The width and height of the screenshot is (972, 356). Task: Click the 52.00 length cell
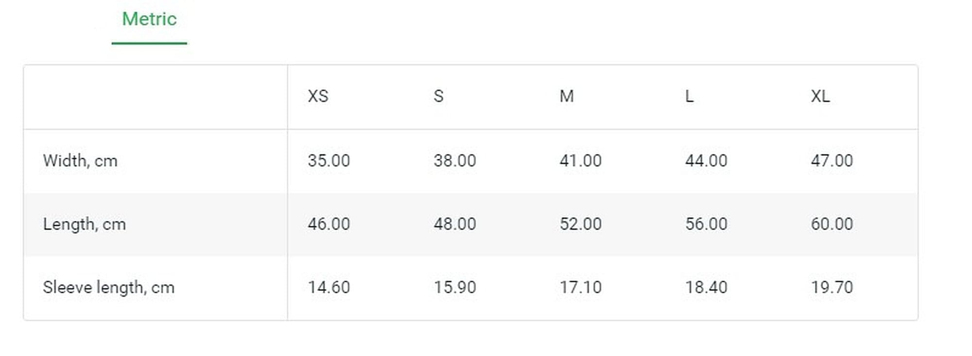click(581, 224)
